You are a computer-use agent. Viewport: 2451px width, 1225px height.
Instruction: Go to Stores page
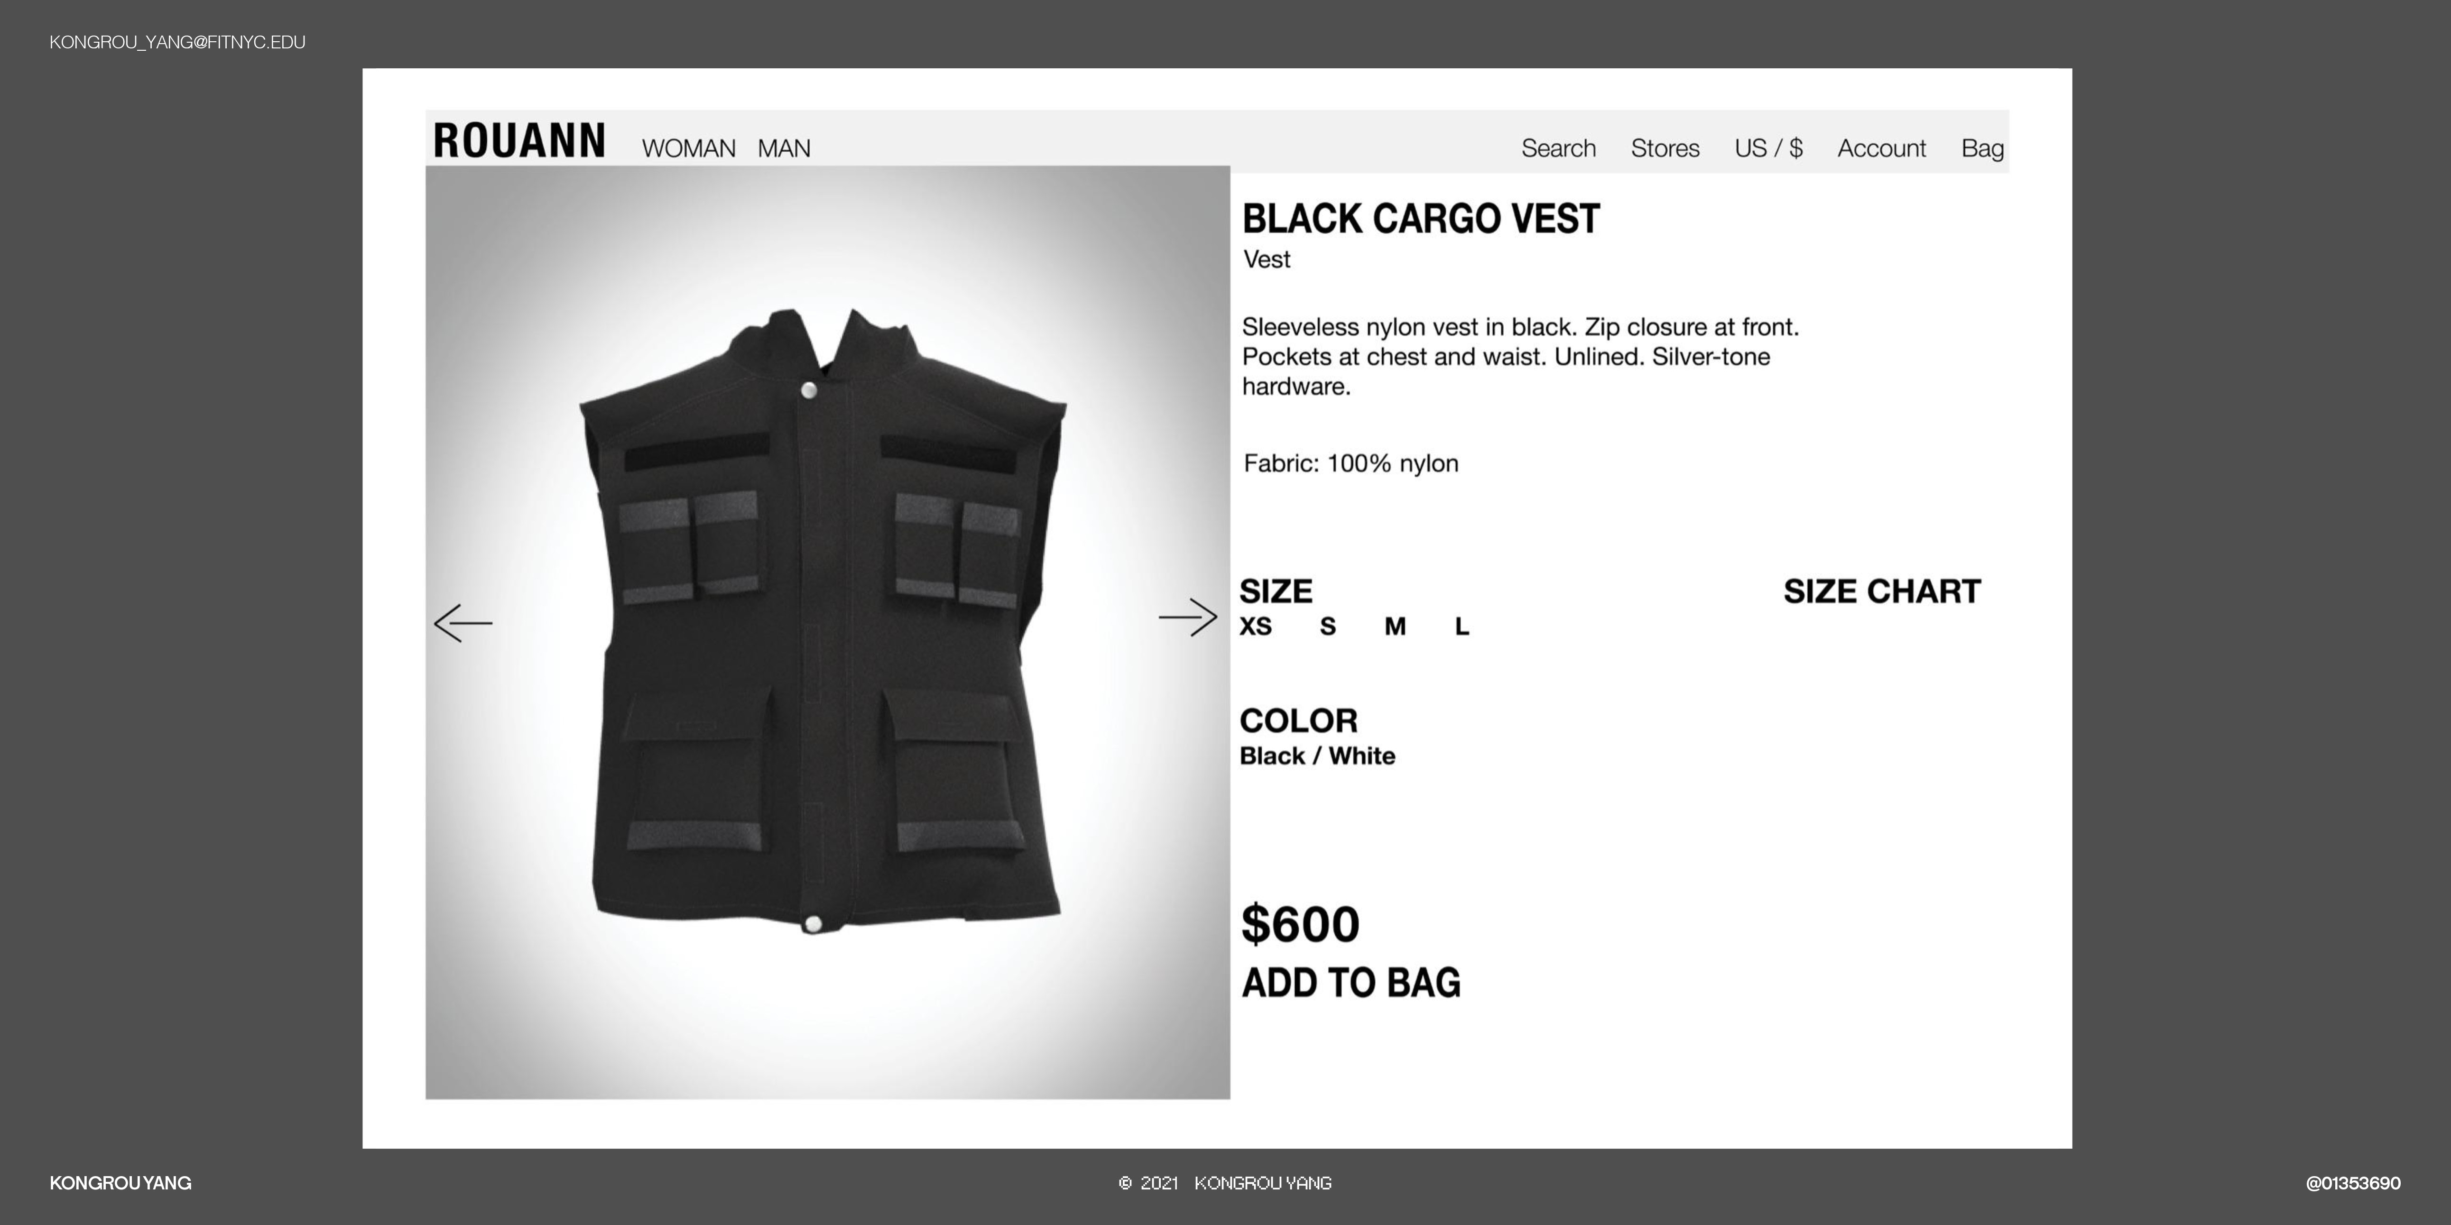1665,148
